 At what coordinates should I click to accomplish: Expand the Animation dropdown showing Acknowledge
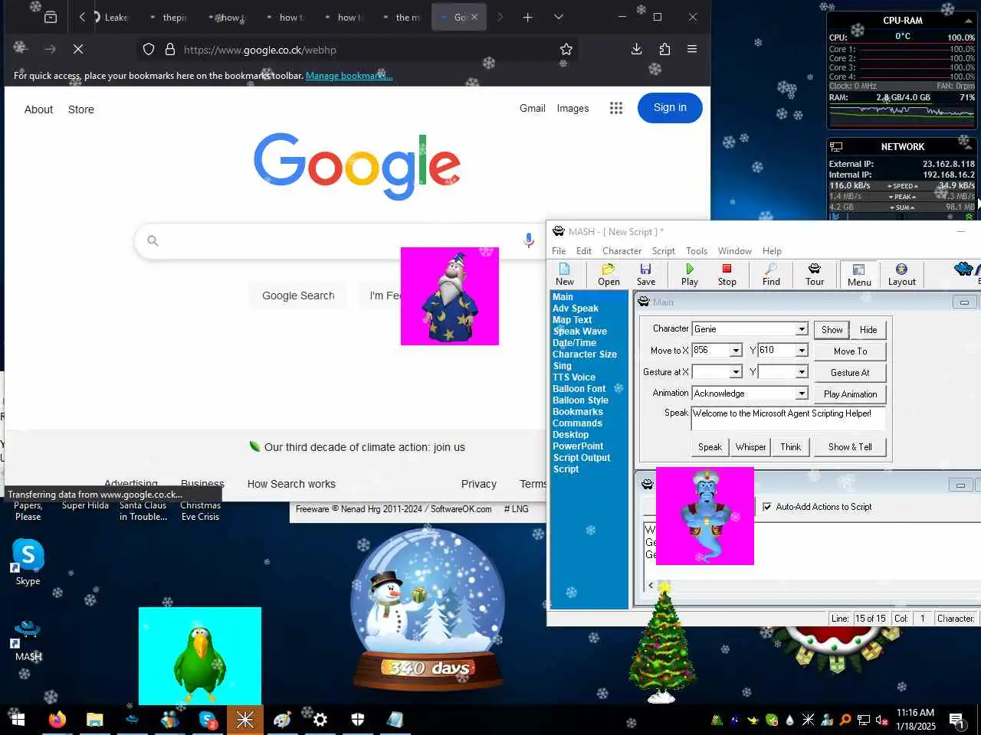802,394
